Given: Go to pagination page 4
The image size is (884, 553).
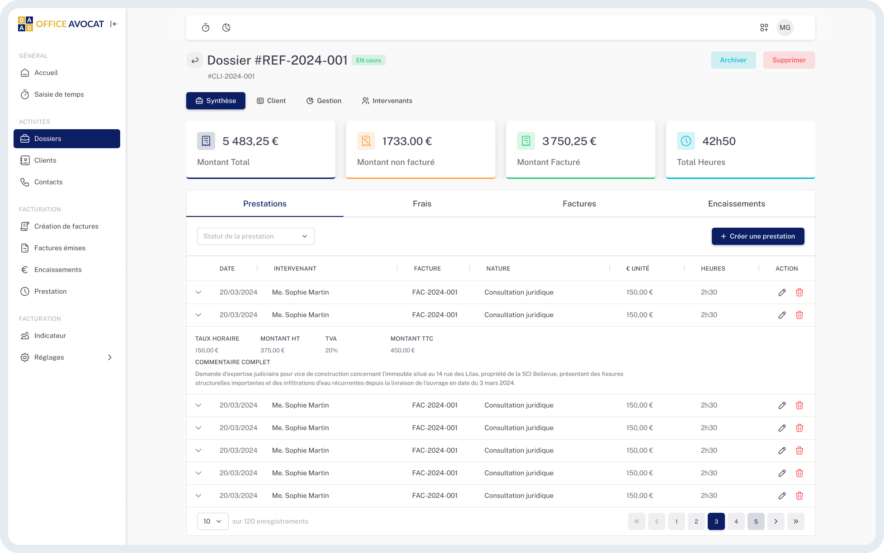Looking at the screenshot, I should click(736, 521).
